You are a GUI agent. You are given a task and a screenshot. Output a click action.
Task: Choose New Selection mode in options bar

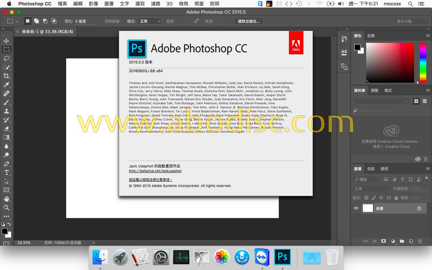[28, 21]
